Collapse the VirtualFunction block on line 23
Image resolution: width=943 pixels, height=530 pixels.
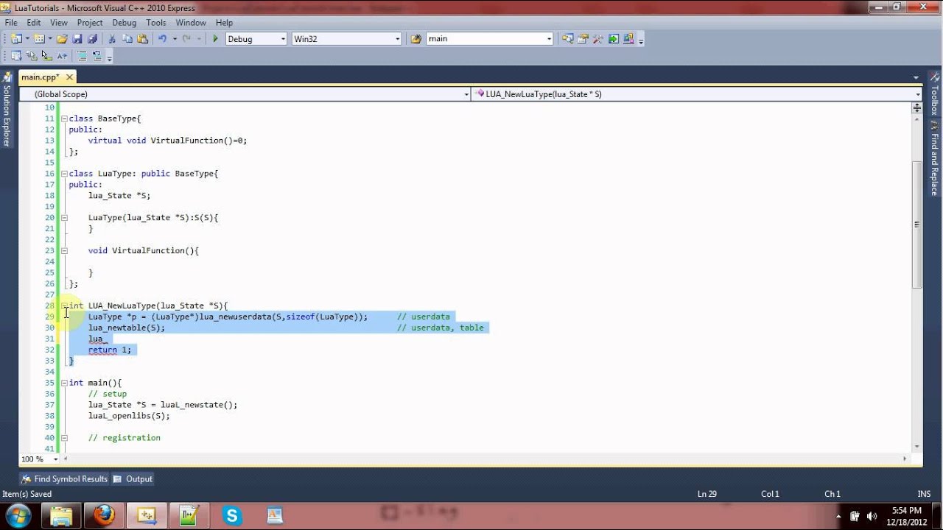coord(64,251)
